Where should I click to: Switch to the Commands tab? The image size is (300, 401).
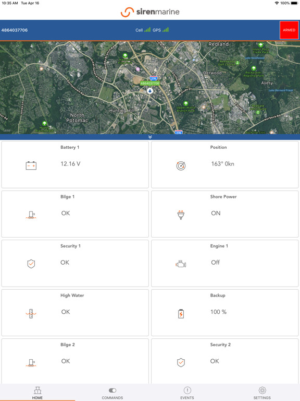click(113, 393)
